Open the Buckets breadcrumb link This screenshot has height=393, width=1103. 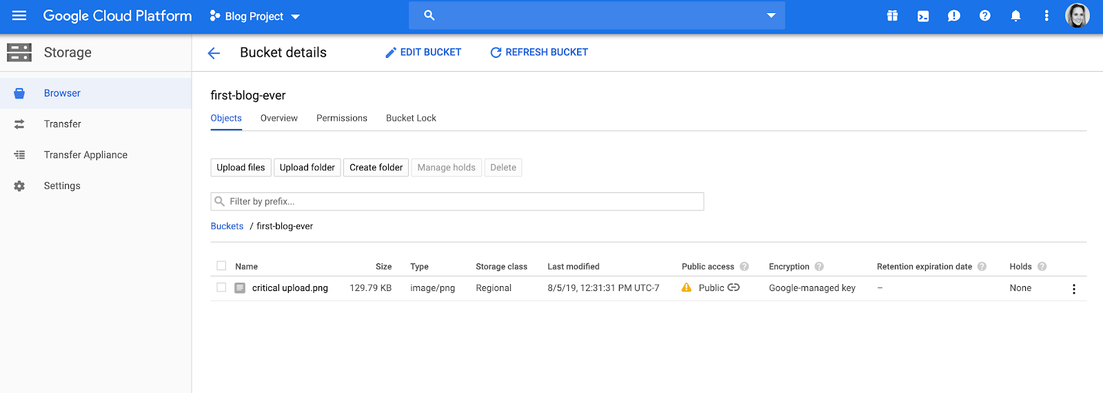pyautogui.click(x=227, y=226)
